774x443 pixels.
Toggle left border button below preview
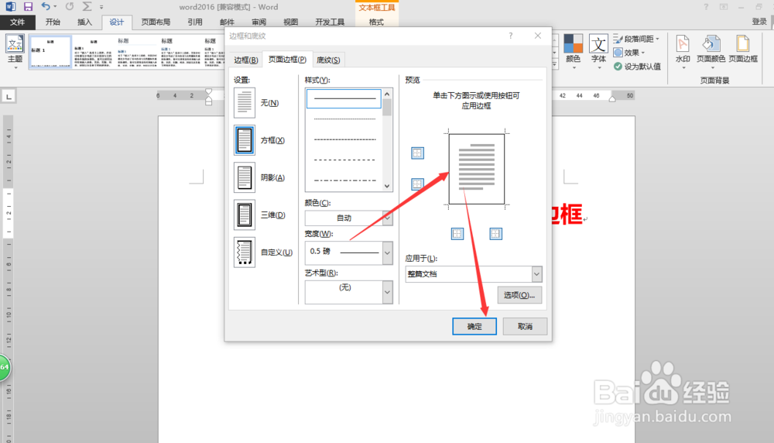(457, 234)
